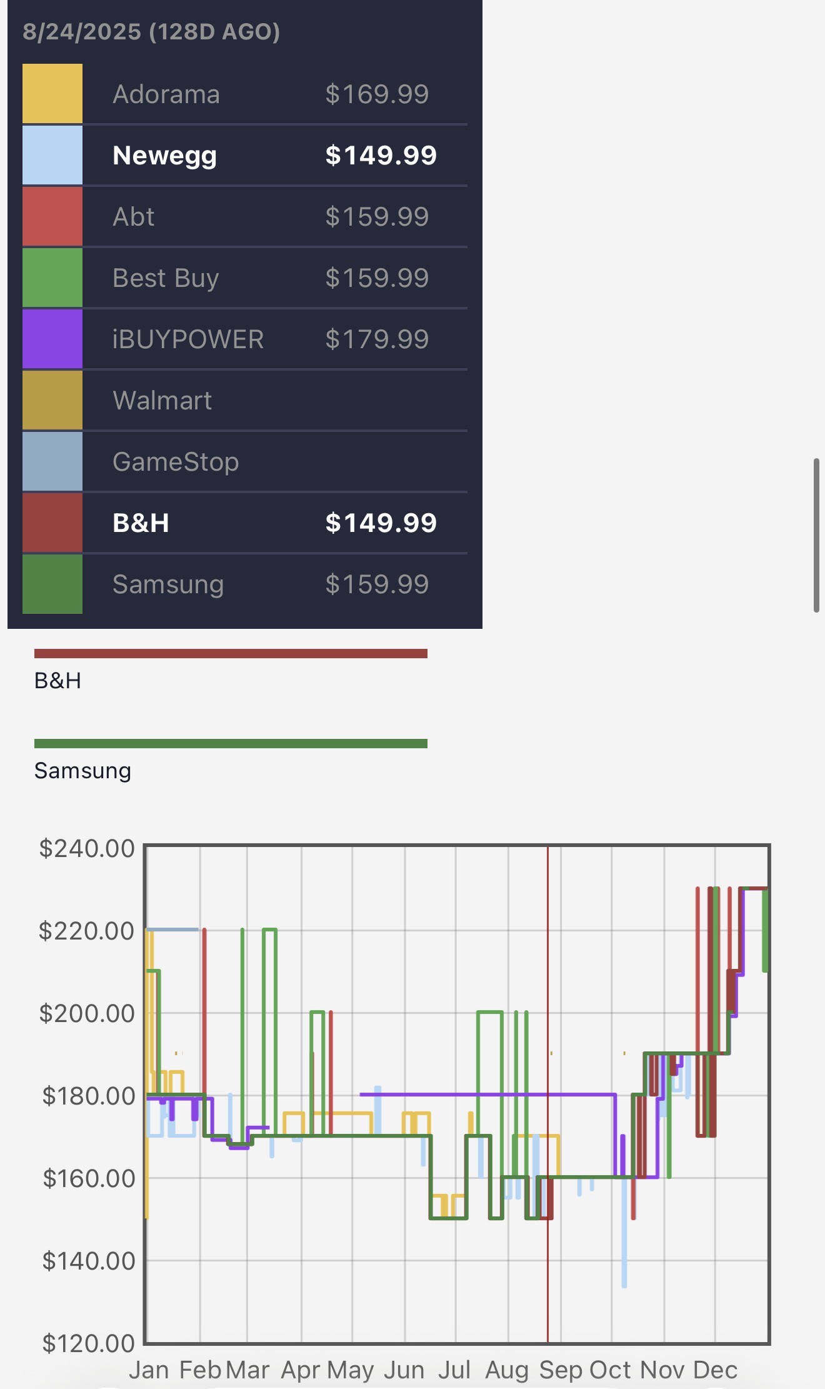Tap the gray-blue GameStop color swatch
The width and height of the screenshot is (825, 1389).
(x=52, y=461)
